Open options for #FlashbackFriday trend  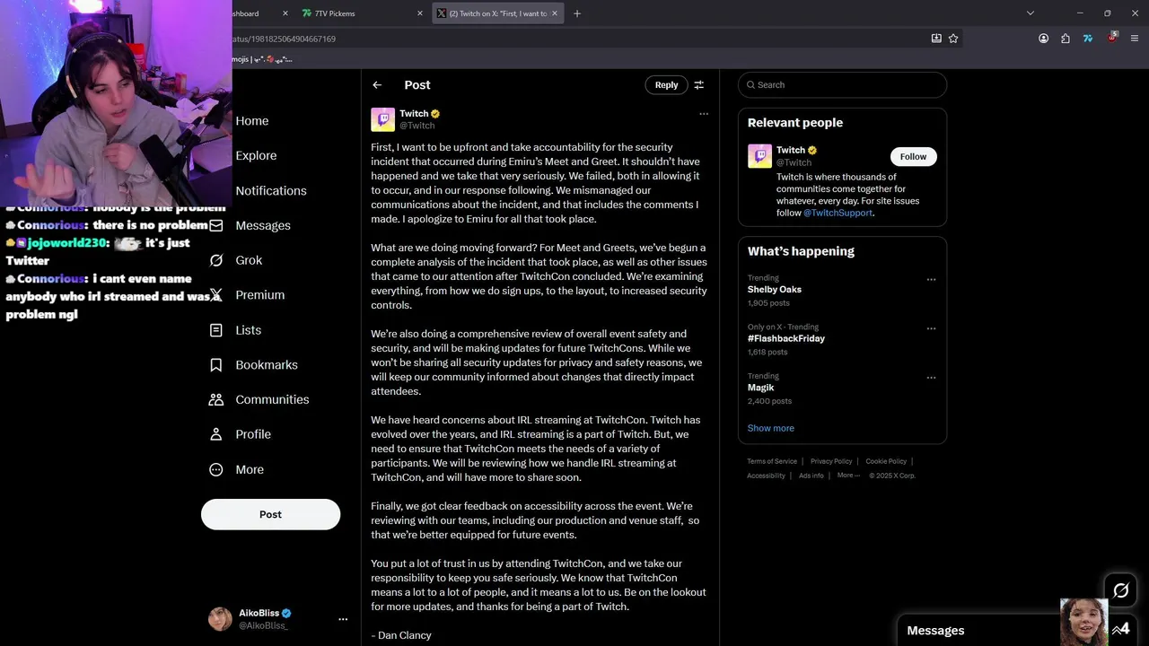(931, 328)
